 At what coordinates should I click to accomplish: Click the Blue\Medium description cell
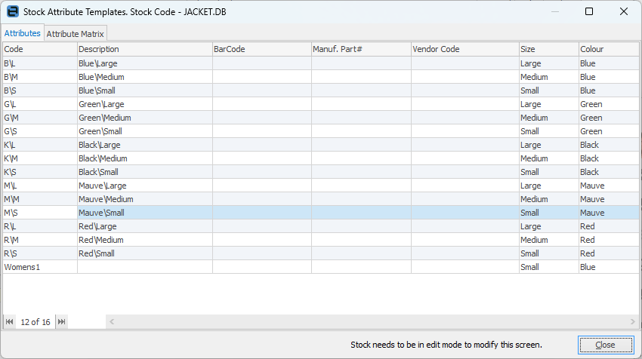[x=144, y=77]
